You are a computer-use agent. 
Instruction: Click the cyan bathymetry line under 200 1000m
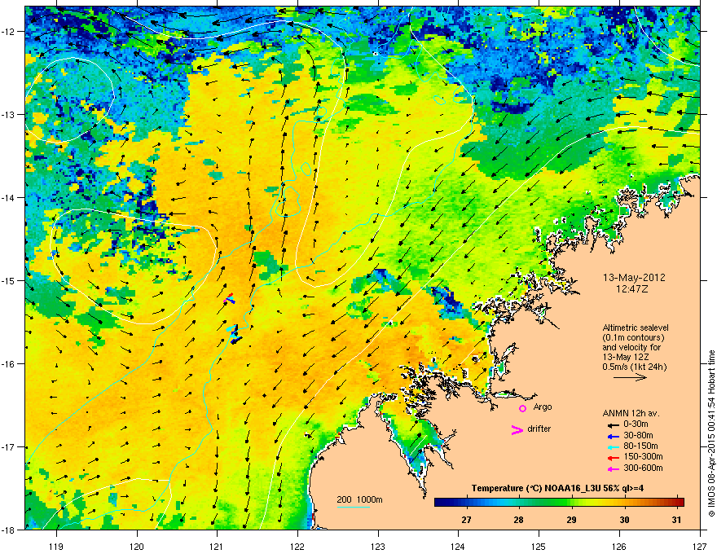pos(354,507)
